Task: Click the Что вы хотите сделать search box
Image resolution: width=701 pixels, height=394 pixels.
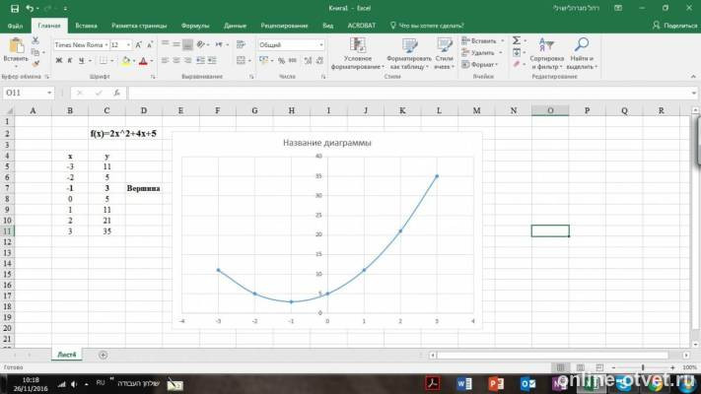Action: (x=427, y=26)
